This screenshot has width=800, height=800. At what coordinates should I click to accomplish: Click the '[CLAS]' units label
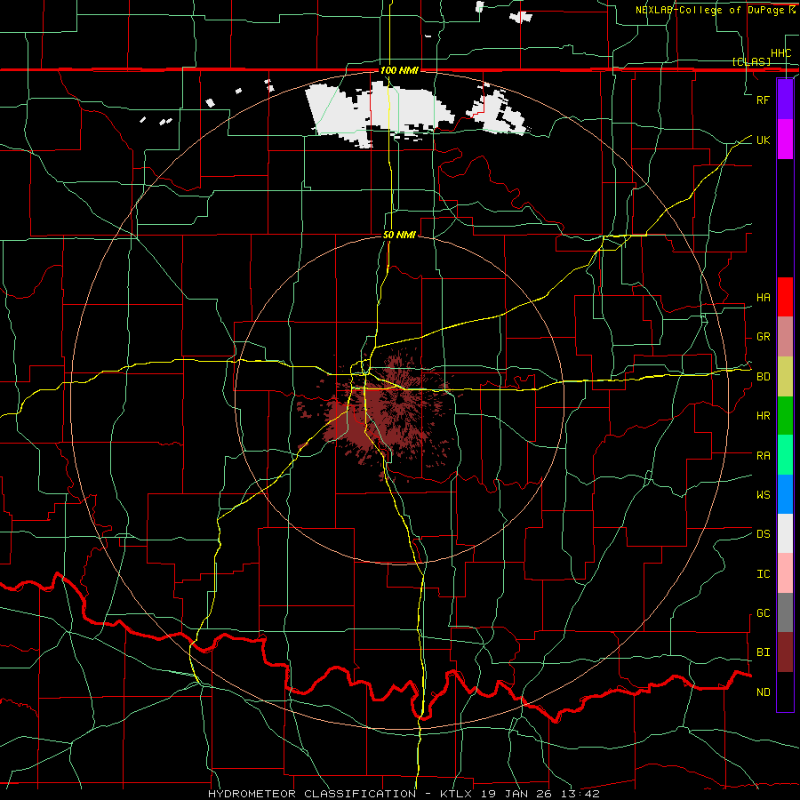click(751, 62)
